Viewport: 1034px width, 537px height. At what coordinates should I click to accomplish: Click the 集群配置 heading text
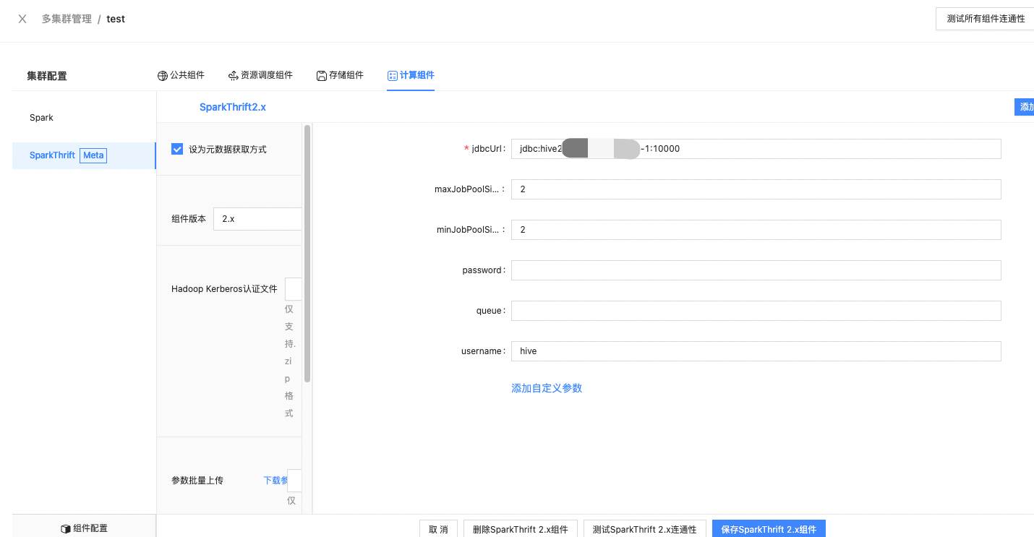pyautogui.click(x=47, y=76)
